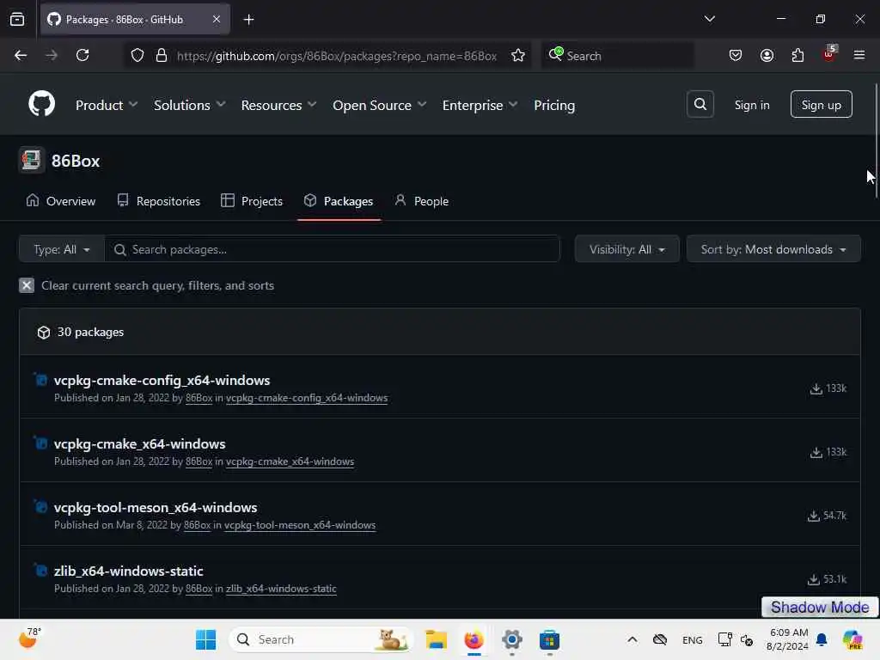Open vcpkg-cmake_x64-windows package title

coord(140,443)
